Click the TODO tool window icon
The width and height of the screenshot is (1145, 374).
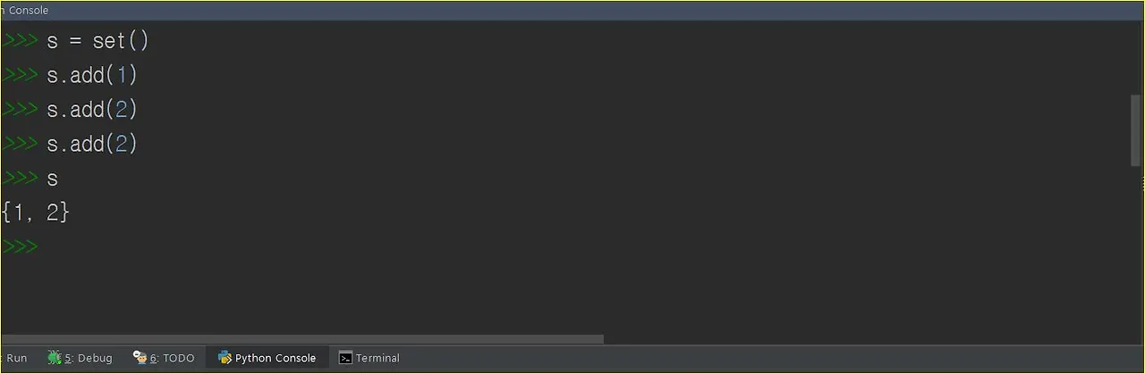click(140, 357)
